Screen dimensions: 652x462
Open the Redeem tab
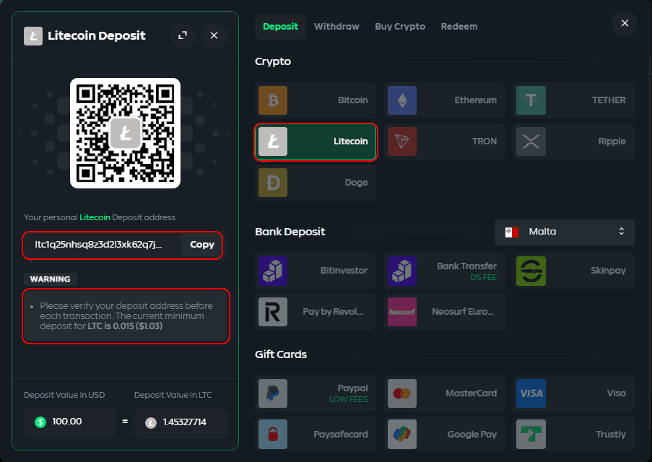coord(459,27)
